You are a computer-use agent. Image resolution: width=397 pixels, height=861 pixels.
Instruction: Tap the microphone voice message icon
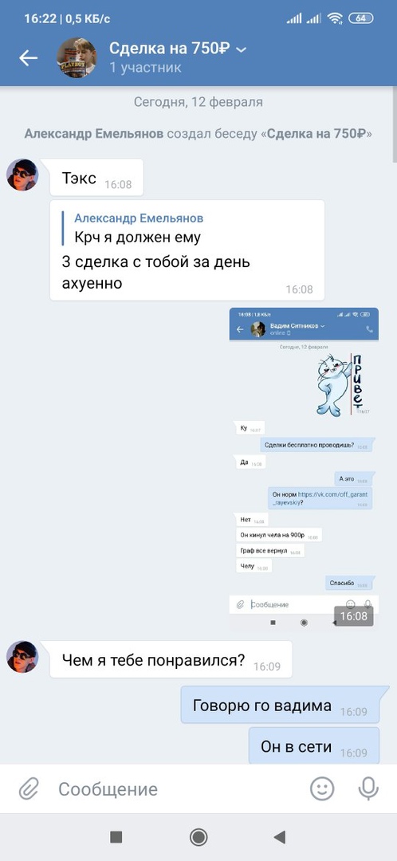[368, 789]
